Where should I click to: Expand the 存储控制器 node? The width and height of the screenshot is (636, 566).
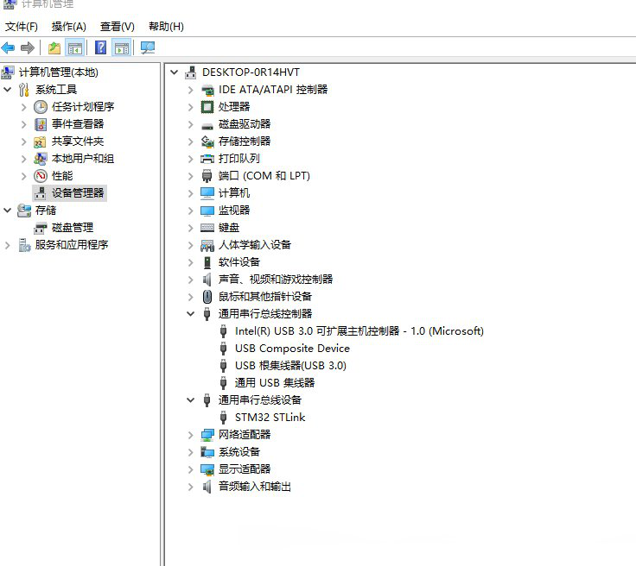190,141
